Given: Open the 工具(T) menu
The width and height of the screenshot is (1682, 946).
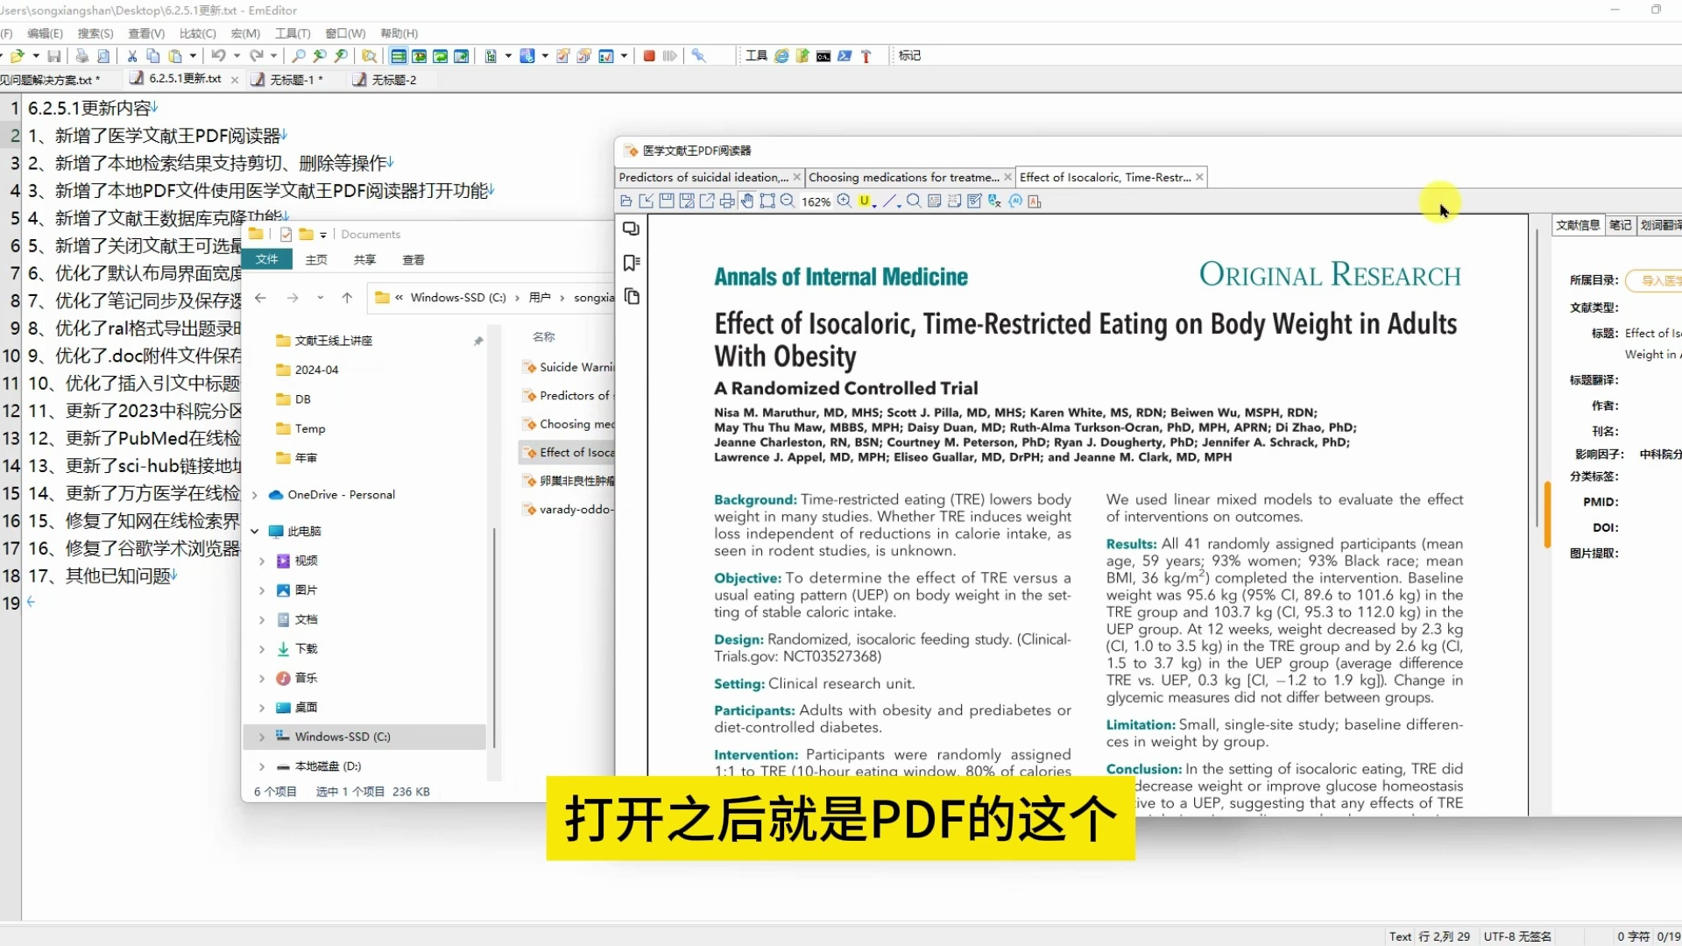Looking at the screenshot, I should point(293,33).
